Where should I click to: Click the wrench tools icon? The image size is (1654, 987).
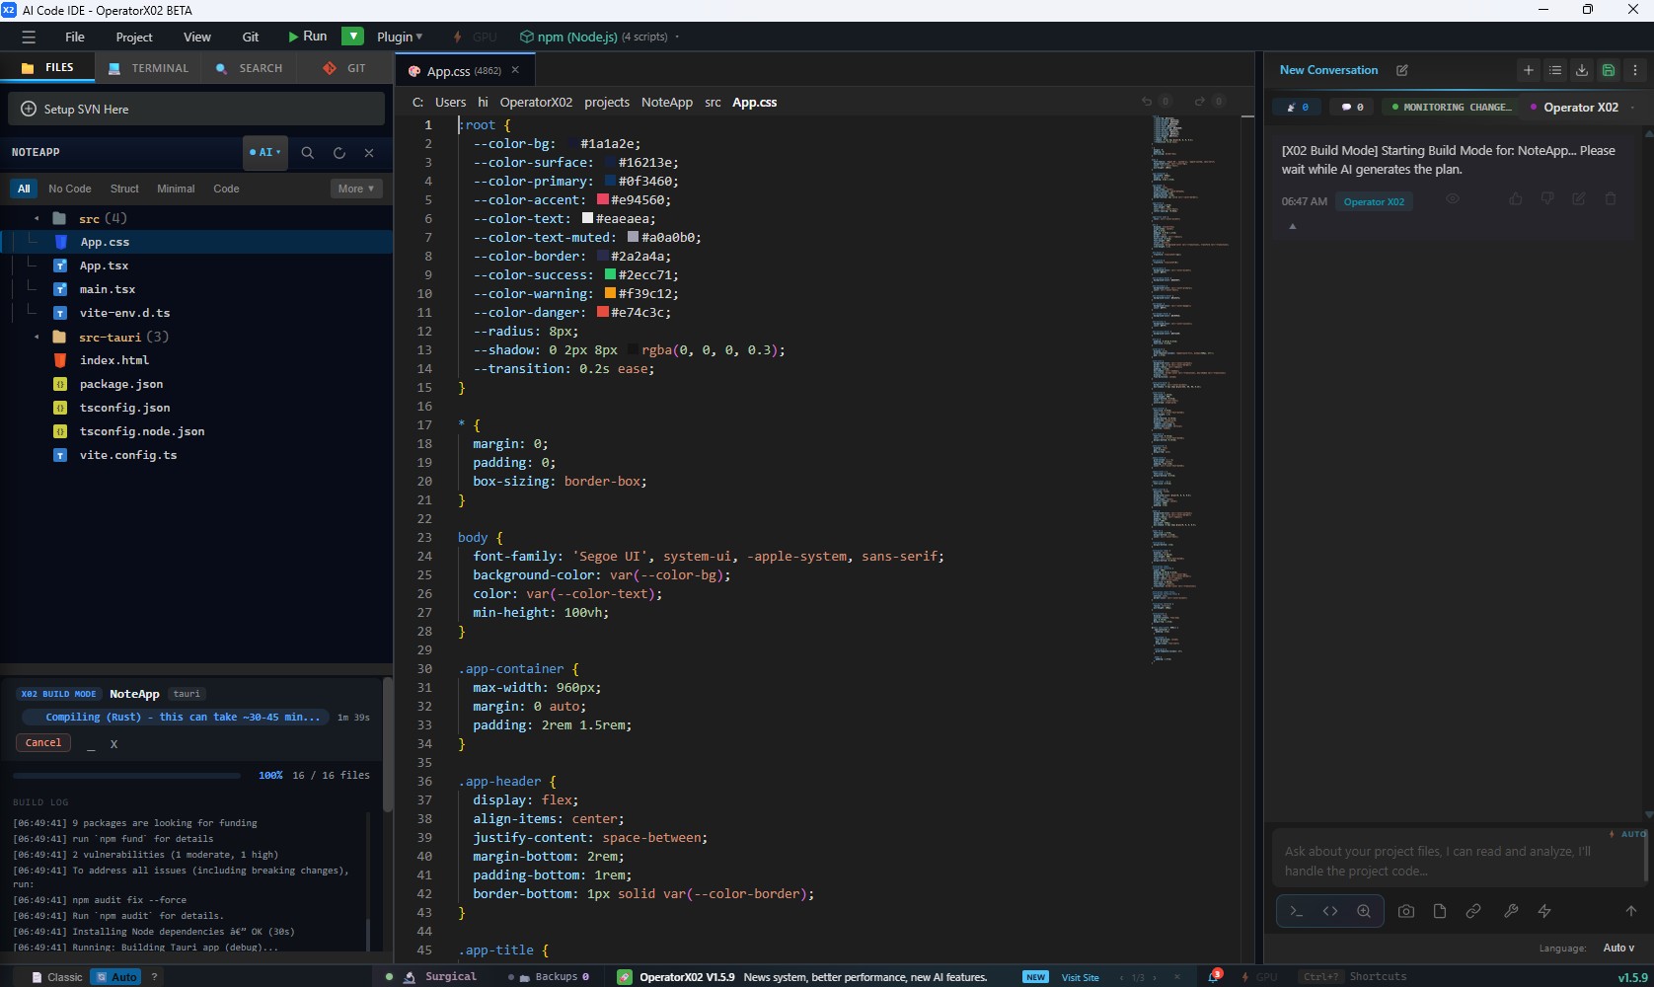pos(1511,911)
